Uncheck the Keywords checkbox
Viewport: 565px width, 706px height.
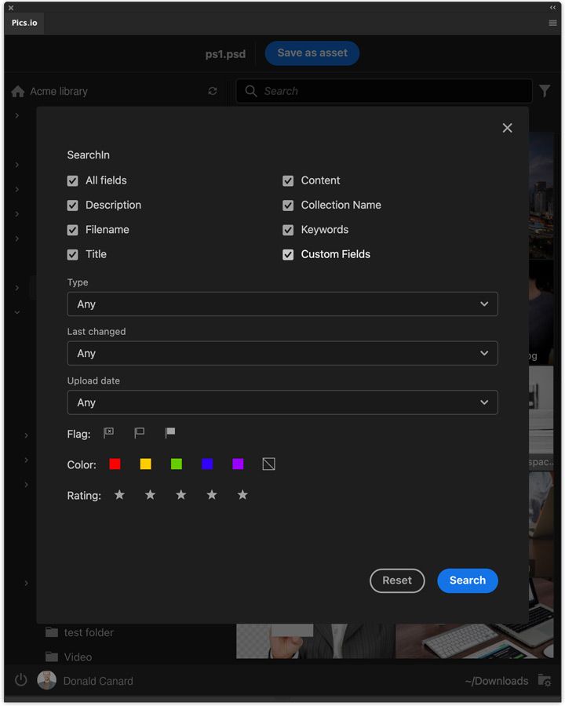(x=288, y=230)
